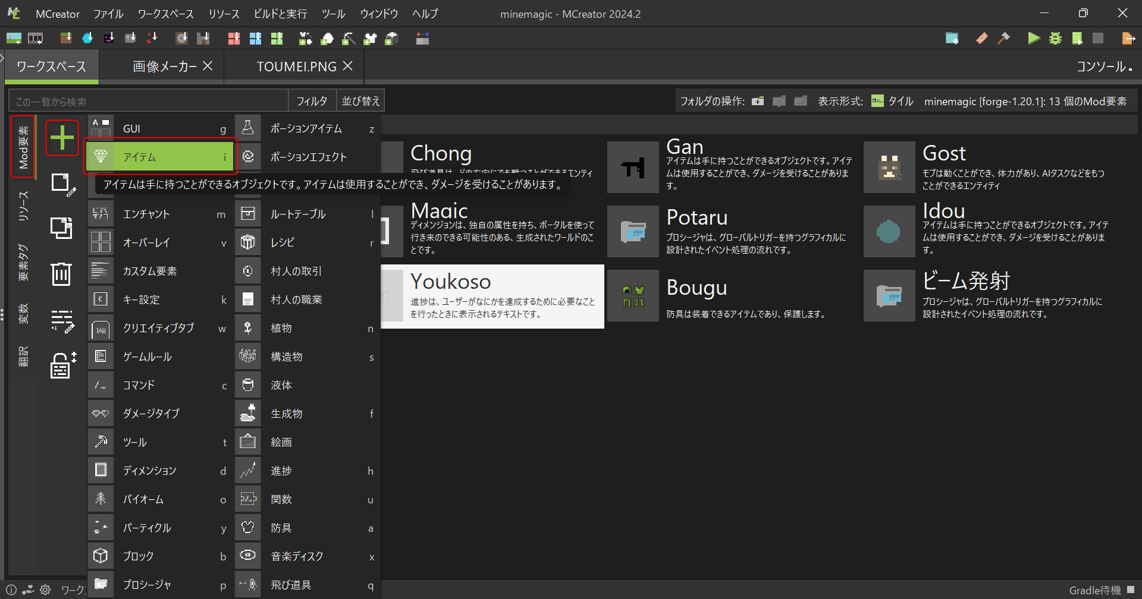This screenshot has height=599, width=1142.
Task: Click the gear preferences icon in status bar
Action: (45, 590)
